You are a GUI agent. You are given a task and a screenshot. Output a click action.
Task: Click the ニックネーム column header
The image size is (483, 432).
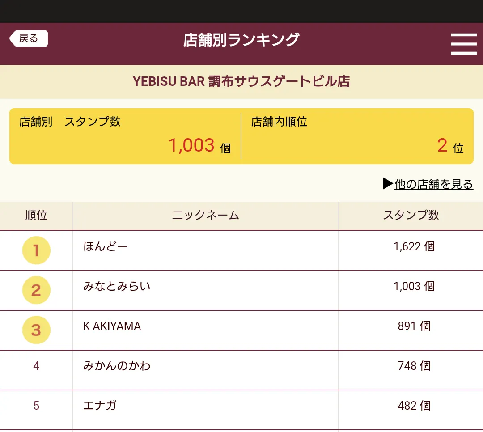[x=205, y=216]
